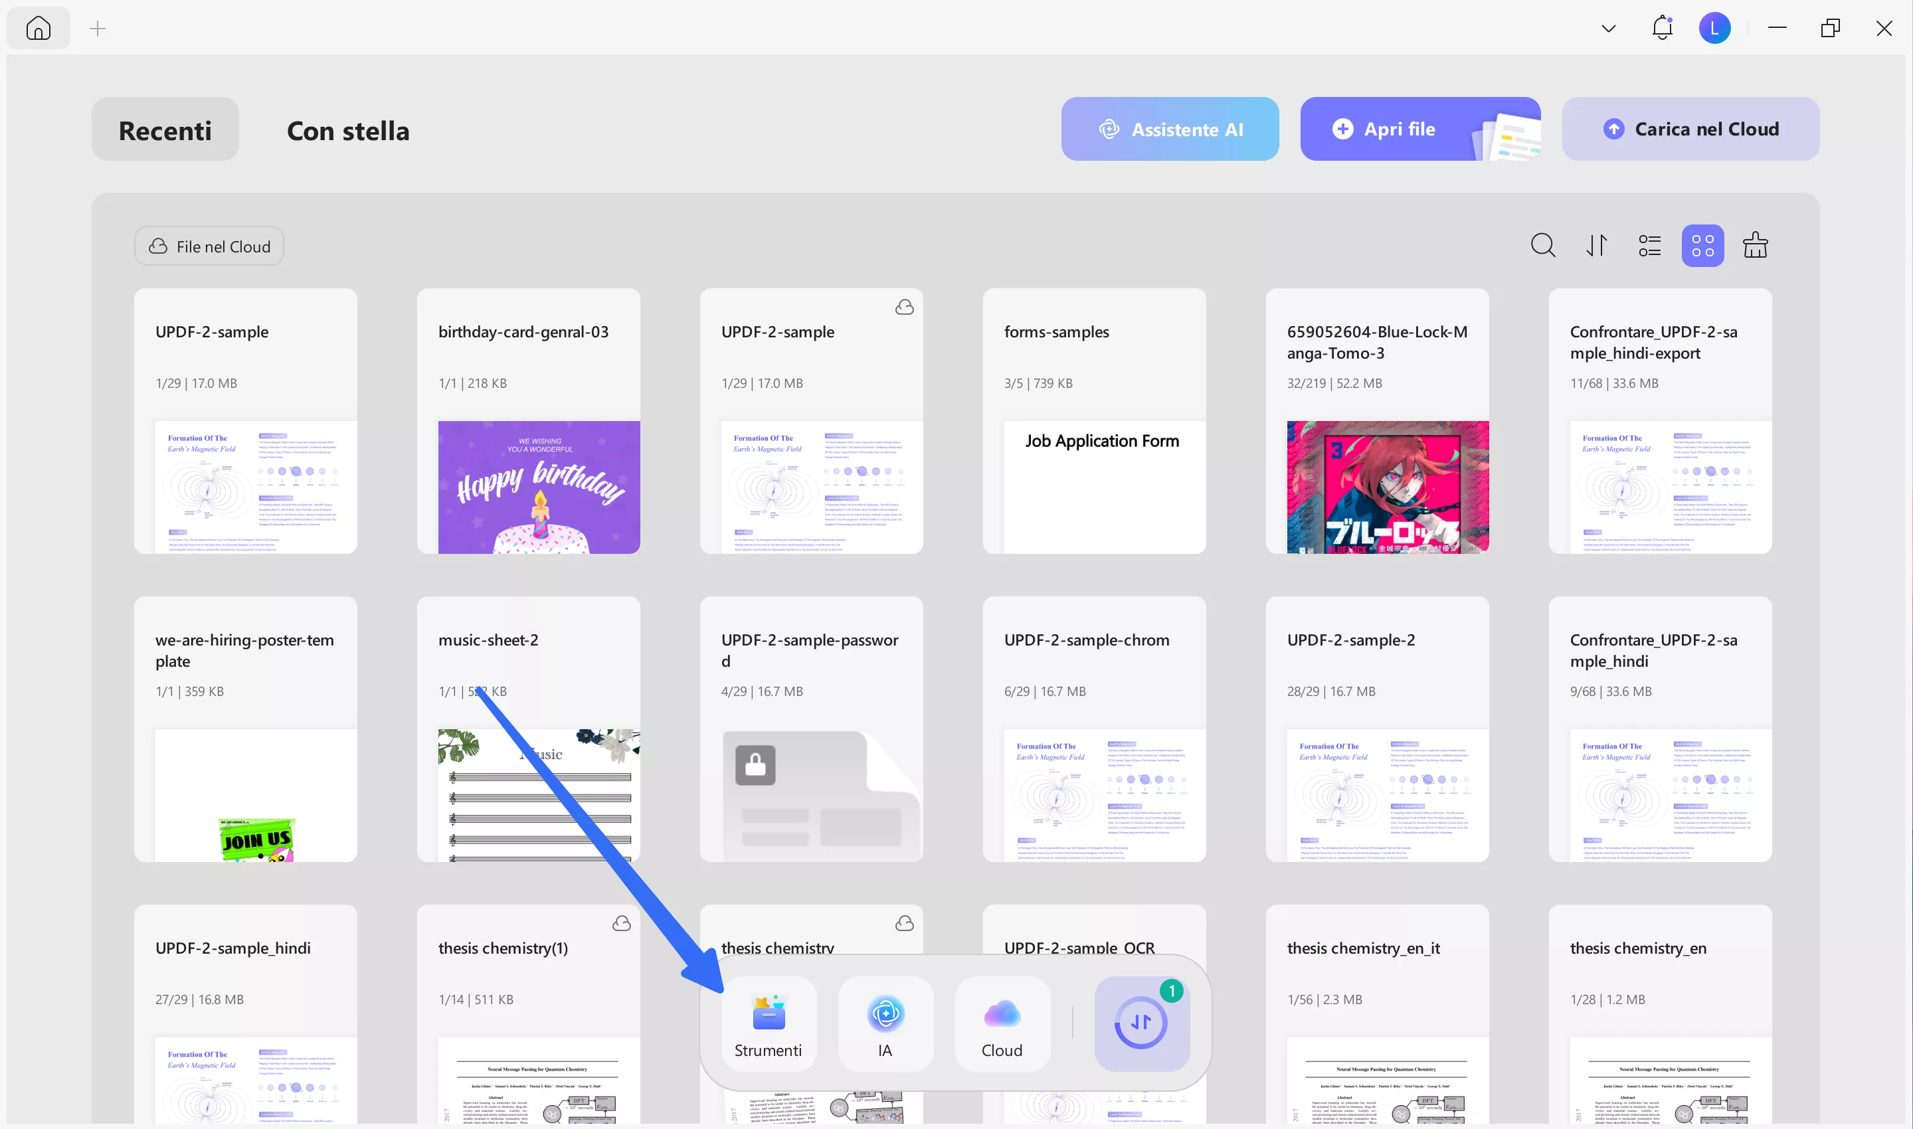Open the user account avatar menu
The width and height of the screenshot is (1913, 1129).
(1714, 29)
